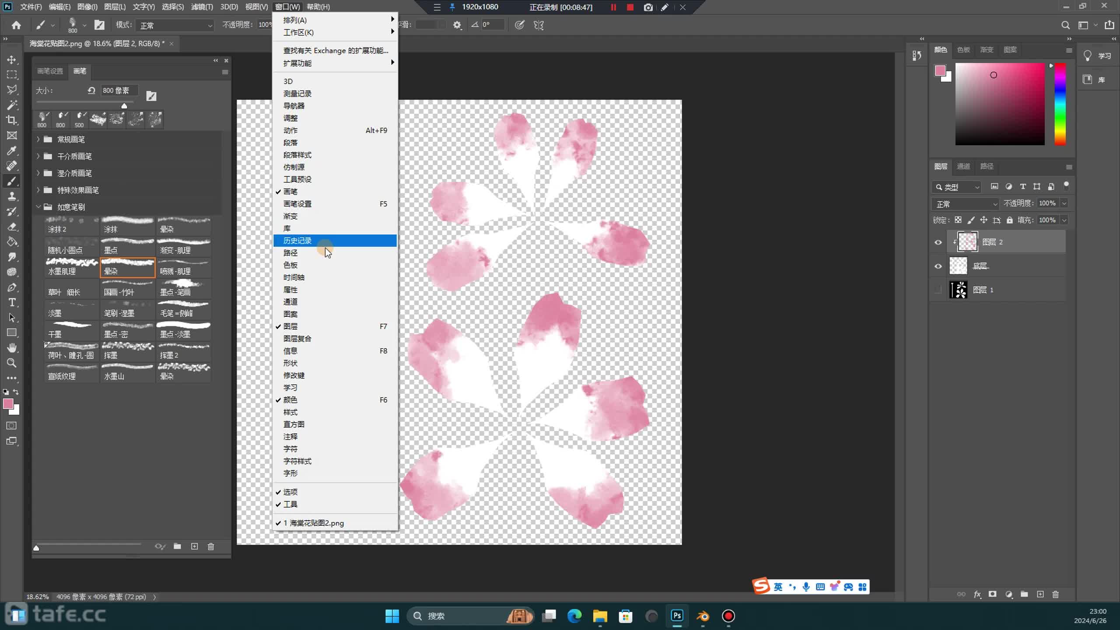Select the Horizontal Type tool
Screen dimensions: 1120x630
pos(12,302)
